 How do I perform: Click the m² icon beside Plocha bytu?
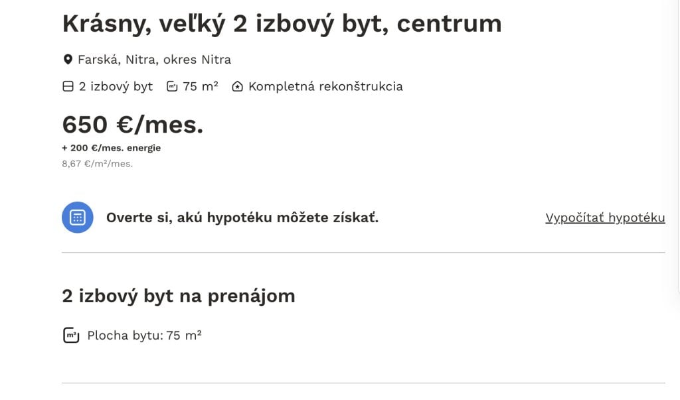click(70, 335)
